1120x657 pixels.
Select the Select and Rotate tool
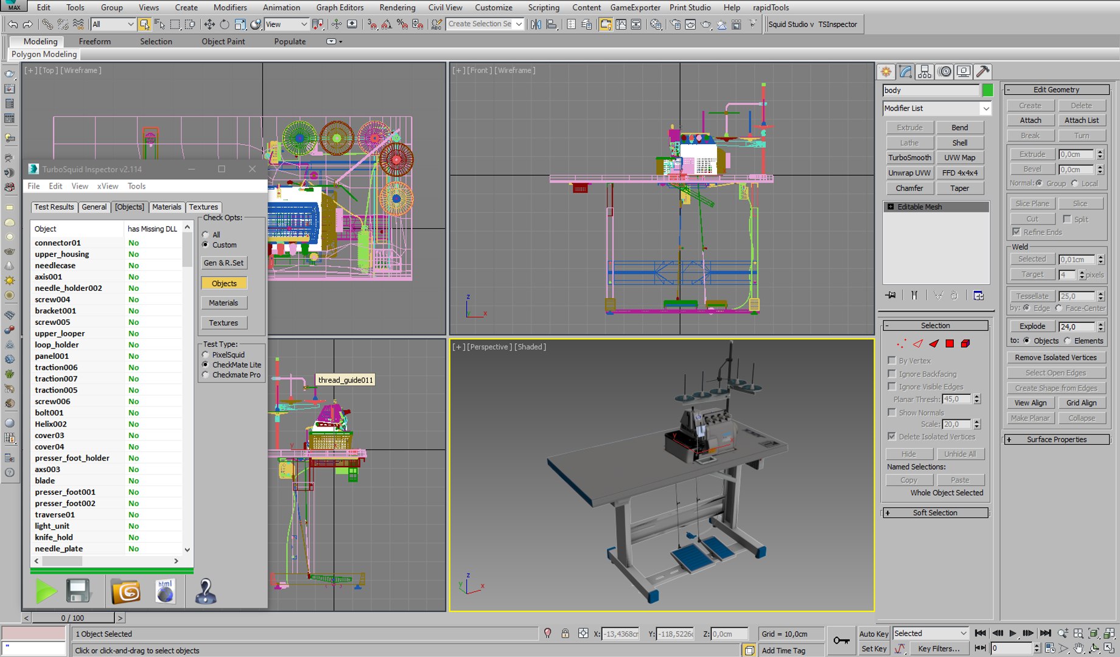pos(225,24)
